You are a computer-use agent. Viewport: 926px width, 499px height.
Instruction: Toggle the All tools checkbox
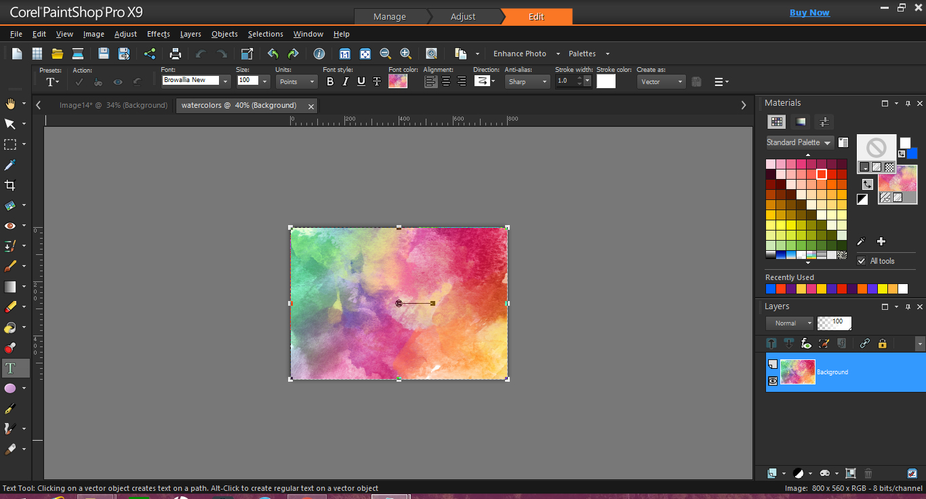(x=862, y=261)
